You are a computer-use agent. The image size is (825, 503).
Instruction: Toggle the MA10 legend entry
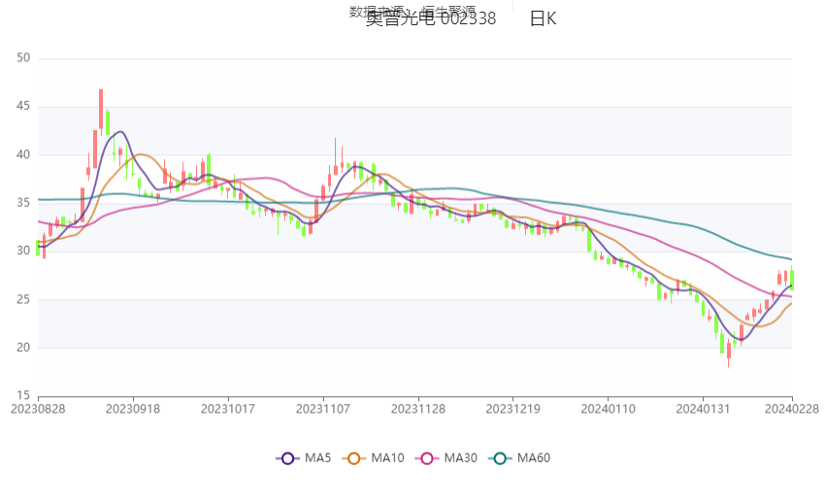click(373, 458)
